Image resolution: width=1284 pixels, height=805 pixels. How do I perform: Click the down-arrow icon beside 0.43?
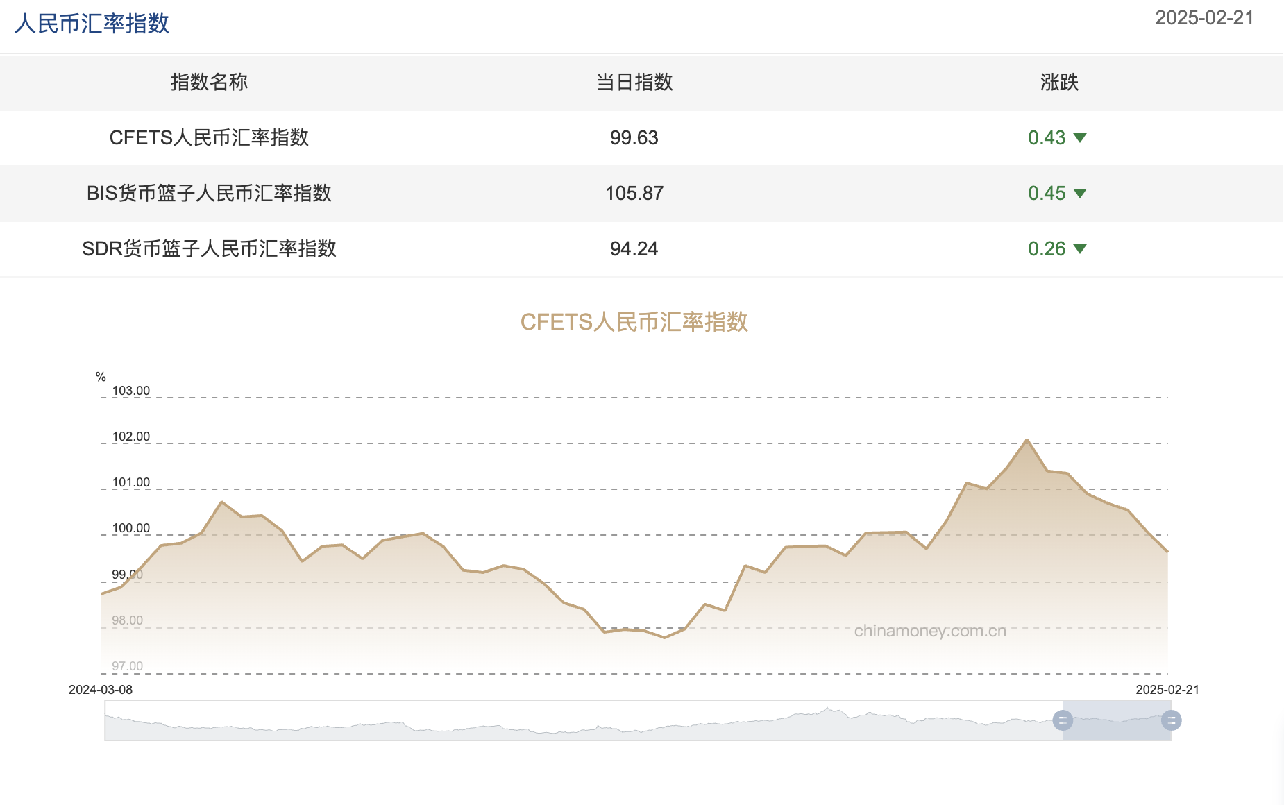point(1079,138)
